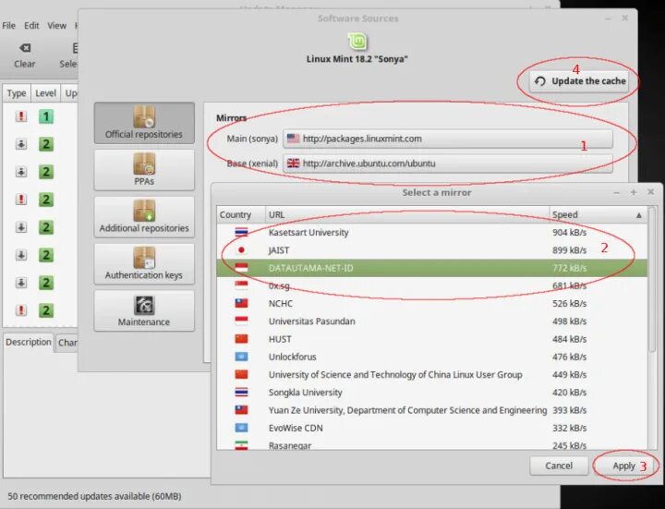Open the Edit menu in Update Manager
Image resolution: width=665 pixels, height=509 pixels.
31,26
